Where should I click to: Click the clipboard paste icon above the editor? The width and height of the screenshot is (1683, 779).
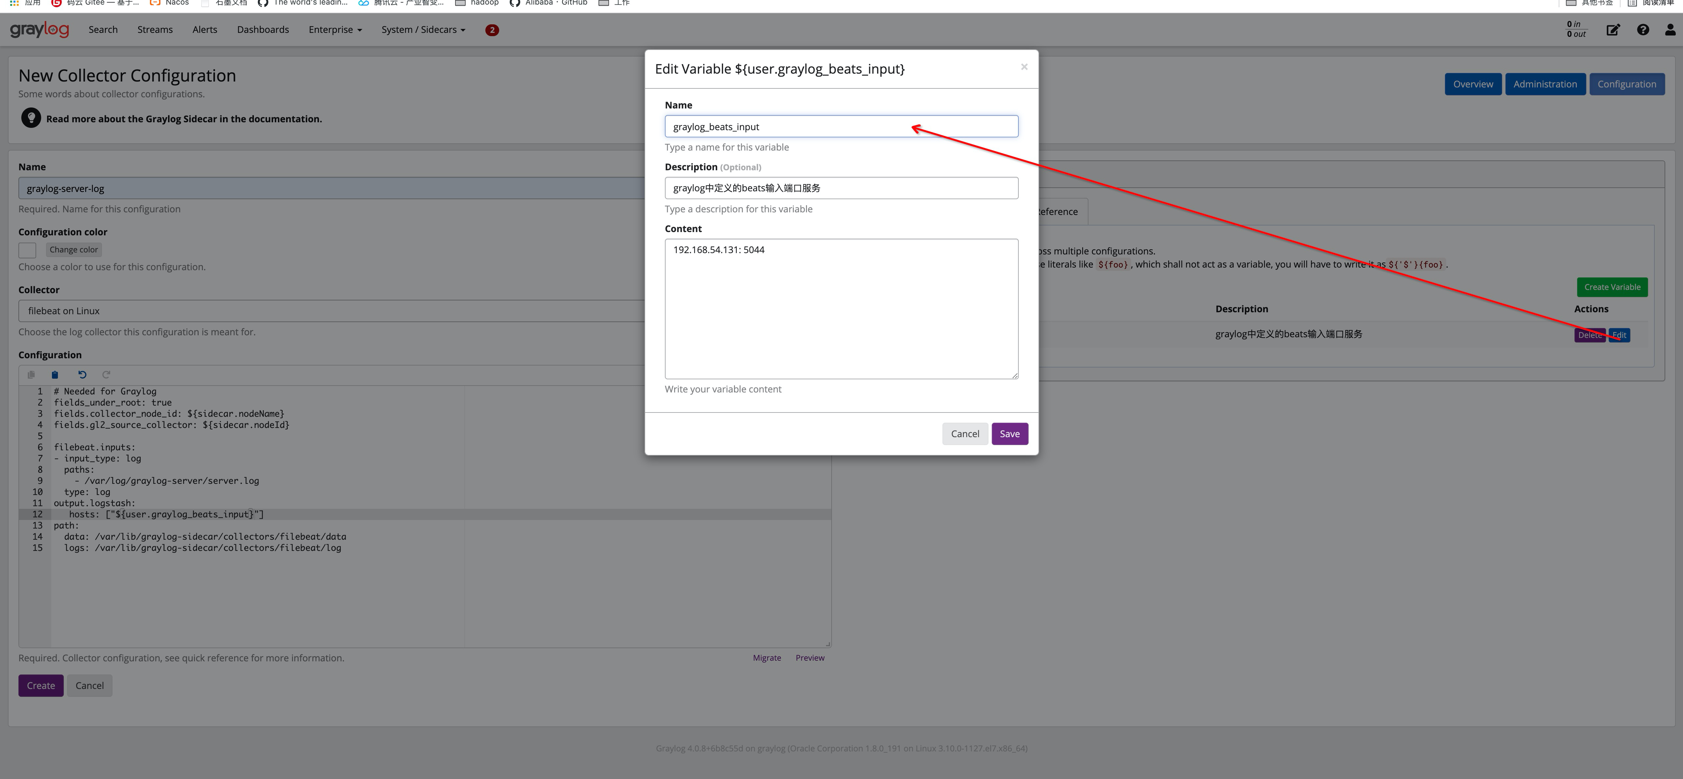click(55, 374)
